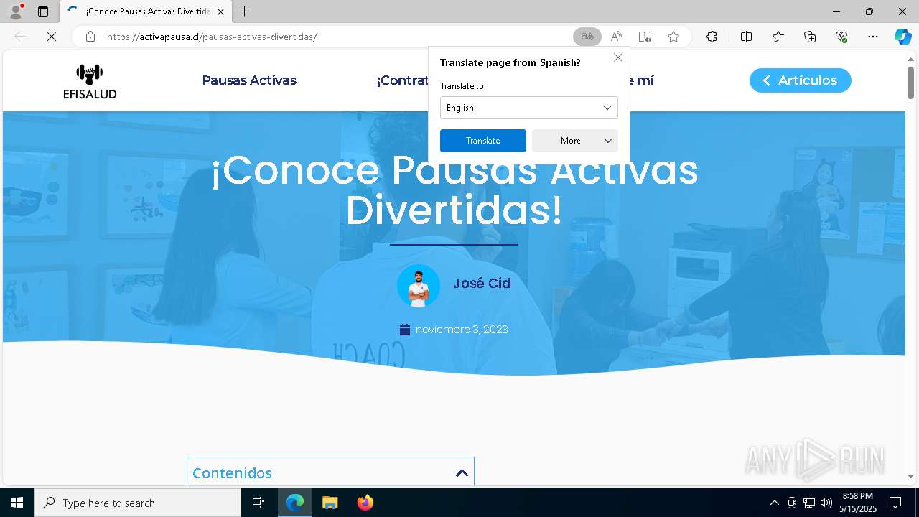View site information lock icon
This screenshot has width=919, height=517.
click(90, 37)
